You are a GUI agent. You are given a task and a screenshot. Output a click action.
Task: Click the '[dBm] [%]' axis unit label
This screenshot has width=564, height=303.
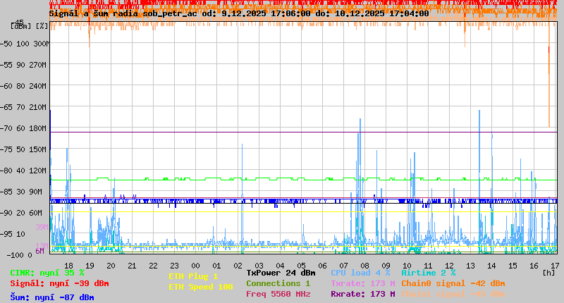[x=29, y=26]
